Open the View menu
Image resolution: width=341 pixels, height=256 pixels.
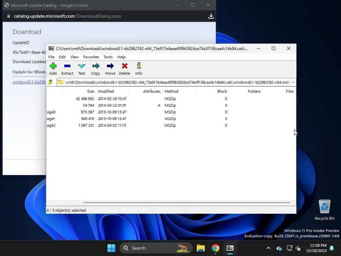pyautogui.click(x=74, y=57)
